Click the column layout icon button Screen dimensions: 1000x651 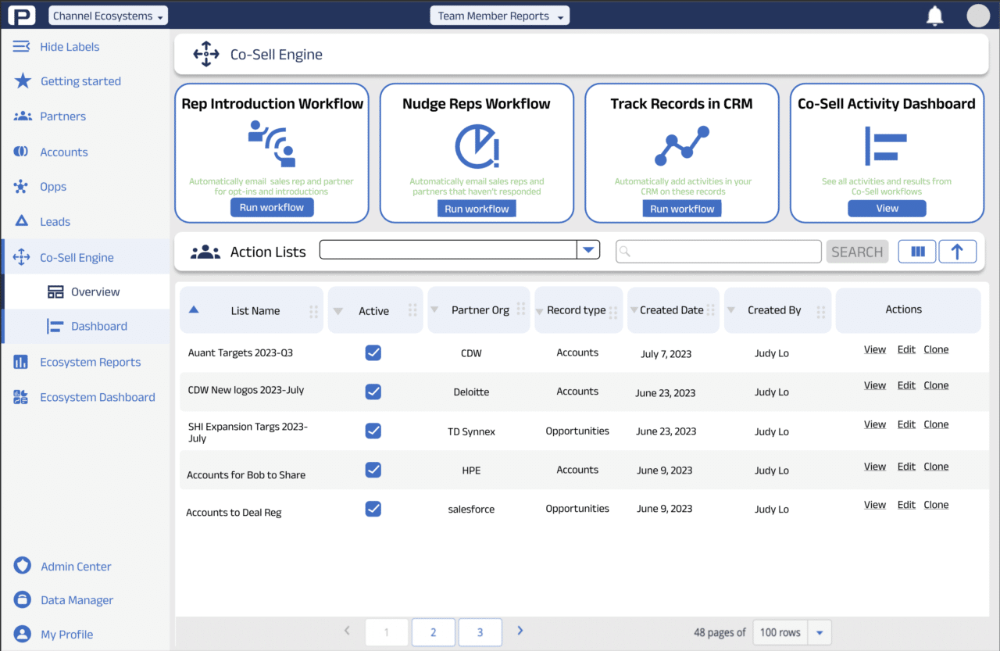point(917,252)
